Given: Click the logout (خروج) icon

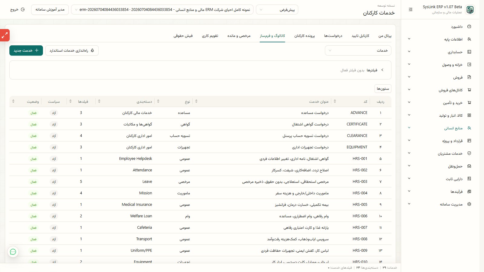Looking at the screenshot, I should tap(23, 10).
